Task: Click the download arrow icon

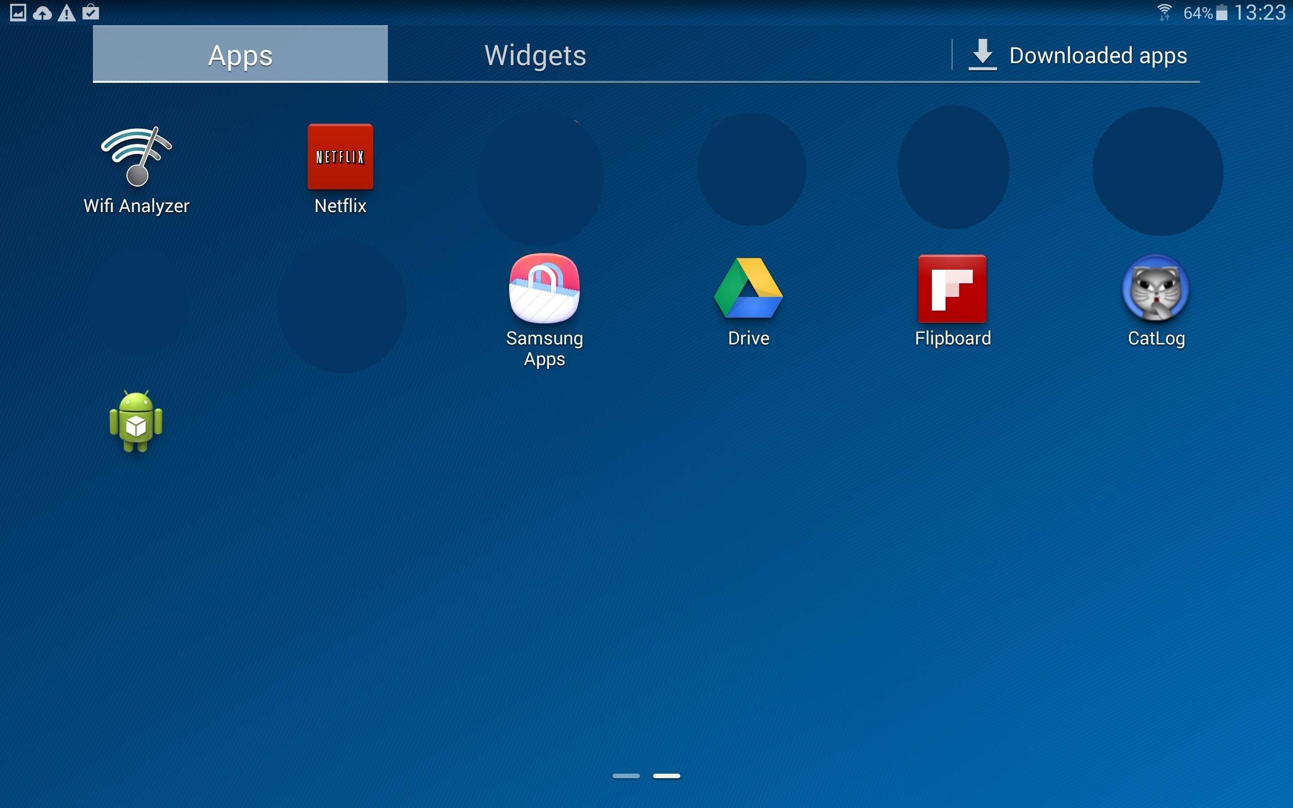Action: click(x=982, y=55)
